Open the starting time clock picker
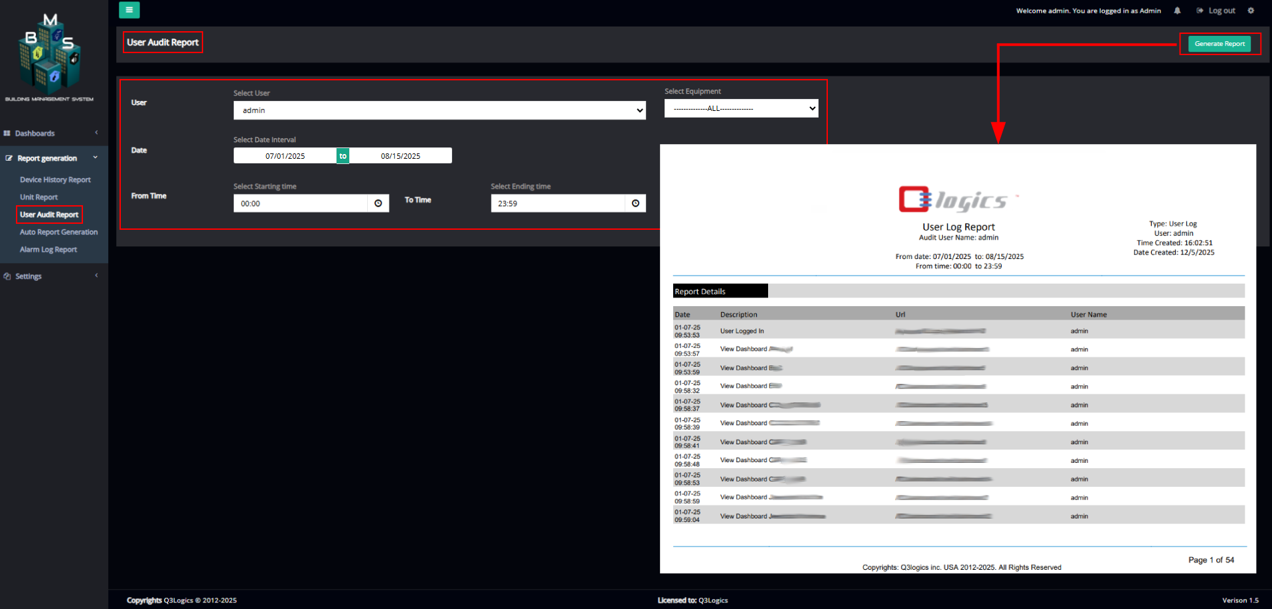Image resolution: width=1272 pixels, height=609 pixels. pyautogui.click(x=378, y=203)
